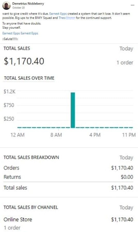
Task: Click the Today label beside Total Sales
Action: point(126,49)
